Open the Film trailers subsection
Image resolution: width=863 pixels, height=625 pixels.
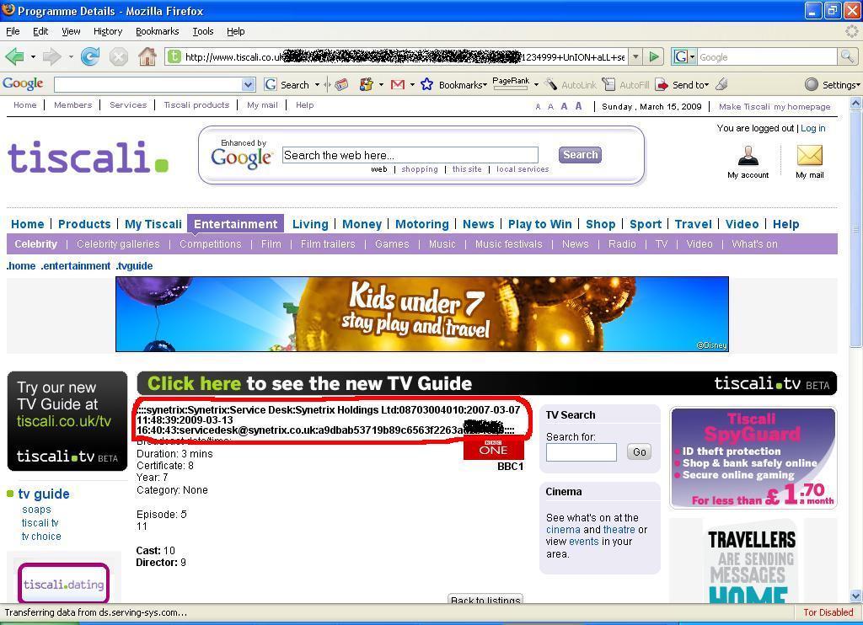tap(328, 243)
